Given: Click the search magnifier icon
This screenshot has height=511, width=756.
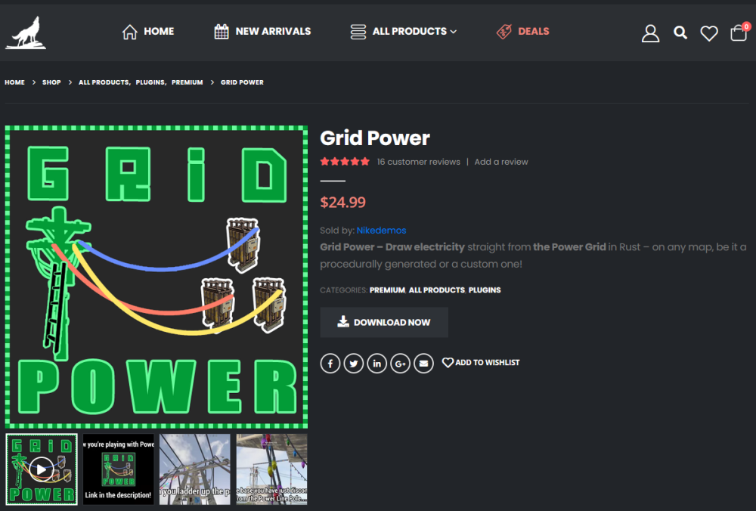Looking at the screenshot, I should click(680, 33).
